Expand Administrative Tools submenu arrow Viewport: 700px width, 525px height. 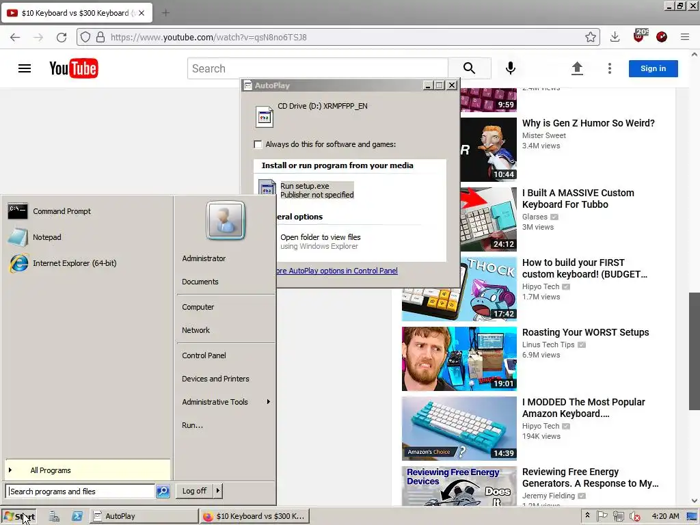tap(268, 402)
